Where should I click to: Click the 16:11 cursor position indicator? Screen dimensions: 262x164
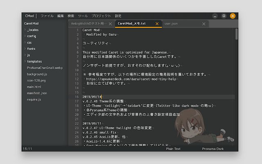coord(27,149)
